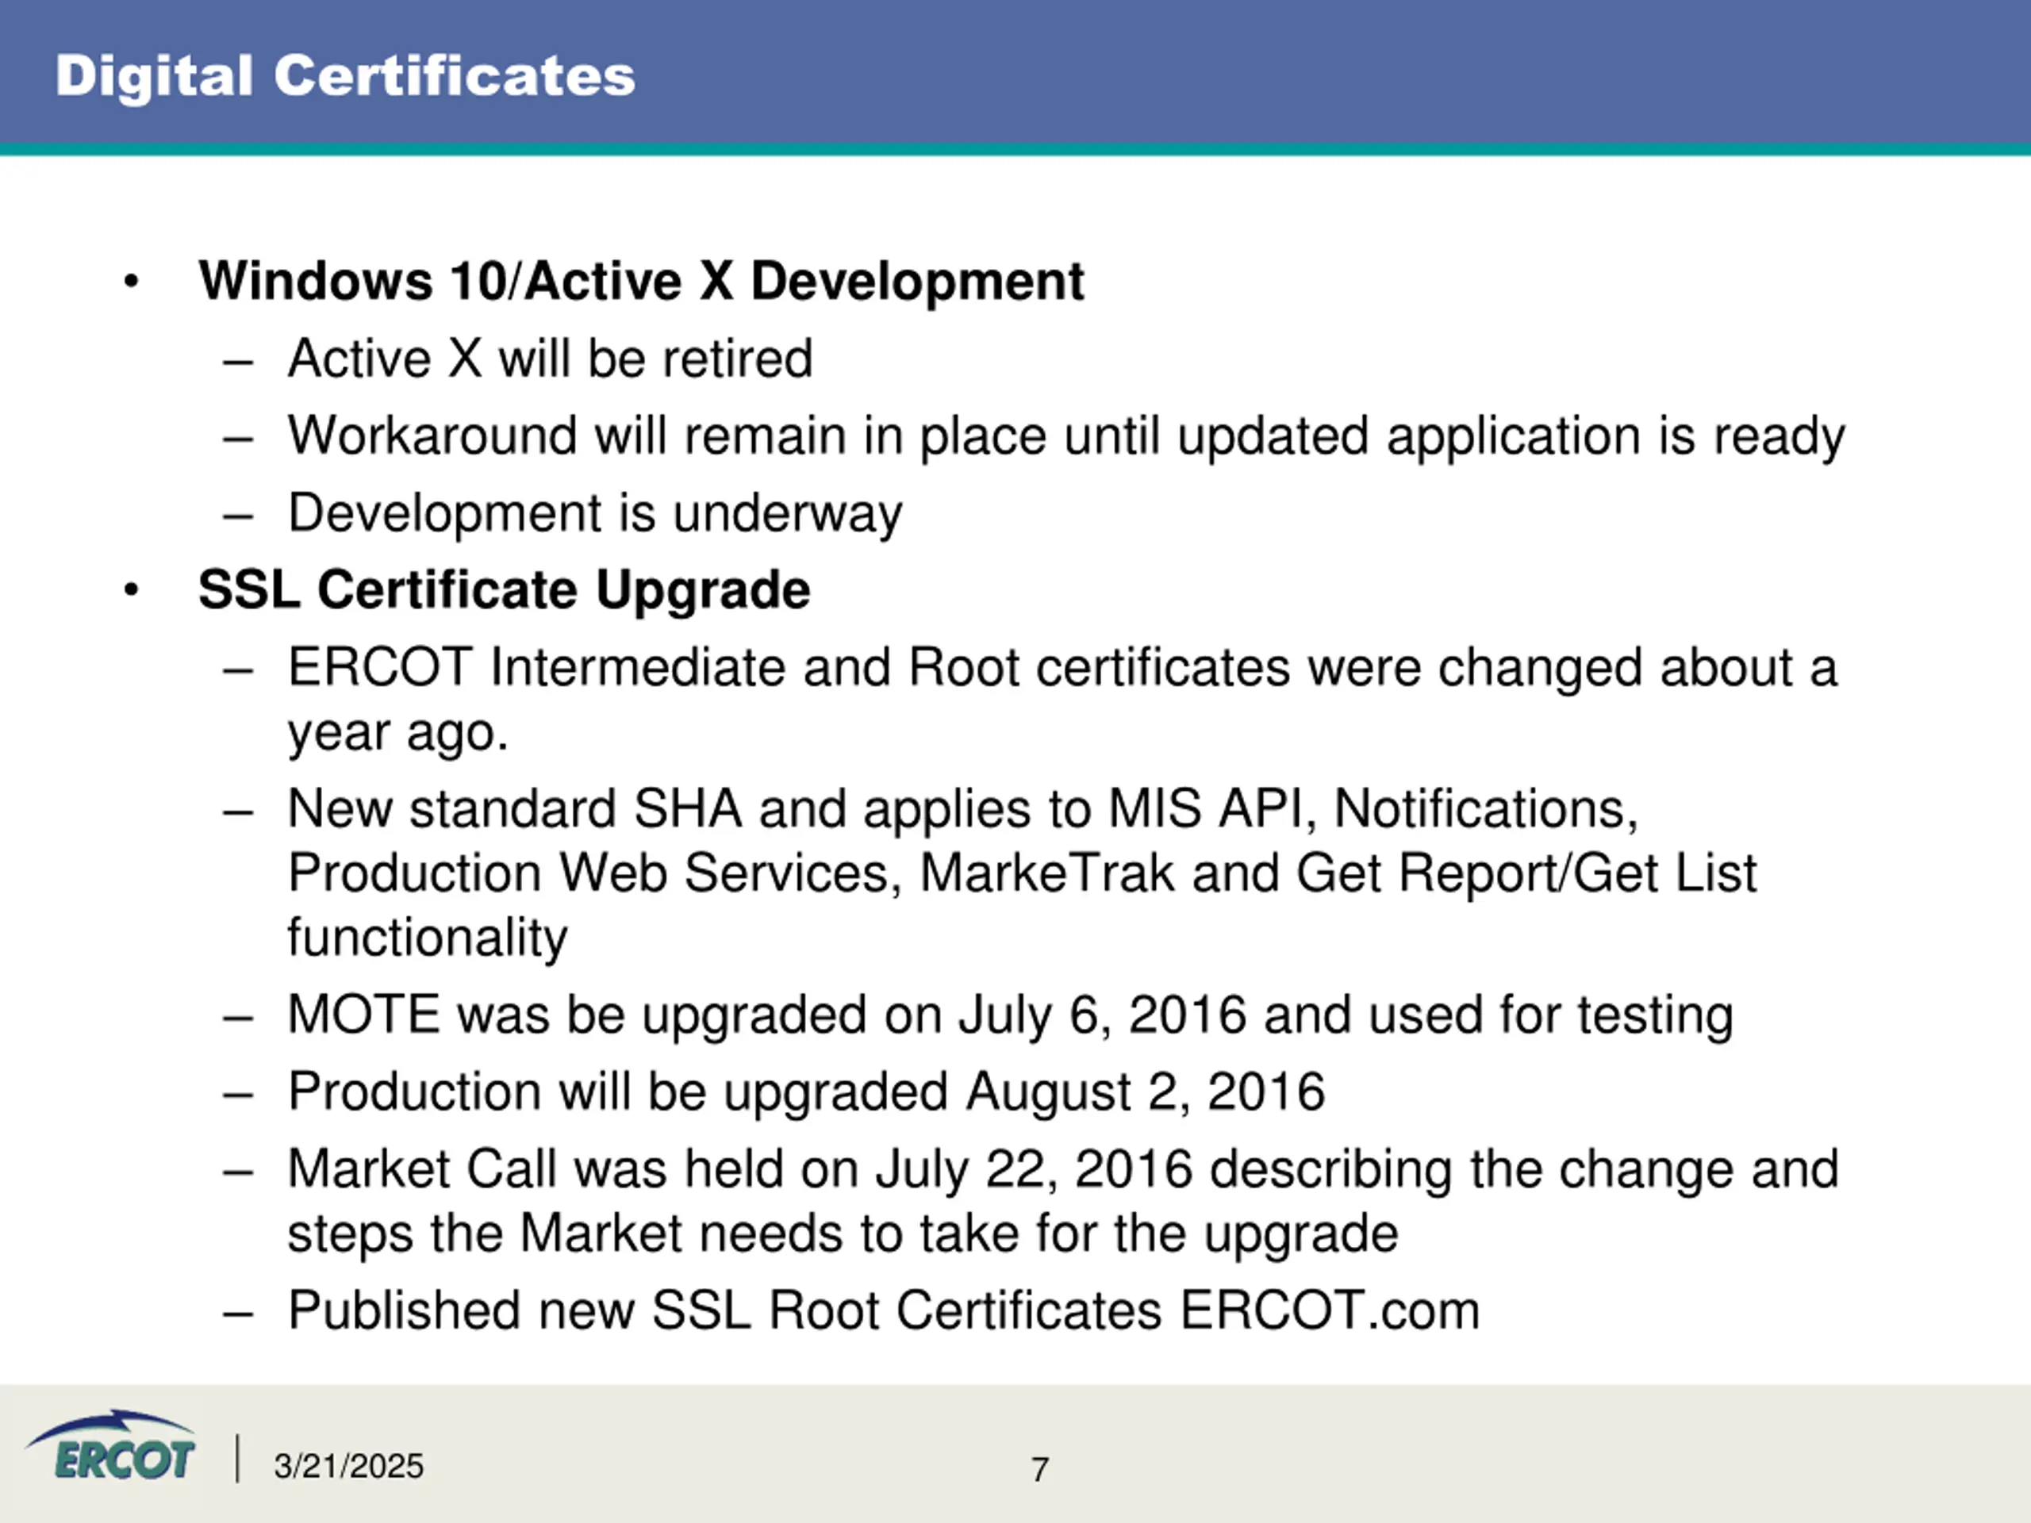2031x1523 pixels.
Task: Click the heading 'Windows 10/Active X Development'
Action: (x=641, y=280)
